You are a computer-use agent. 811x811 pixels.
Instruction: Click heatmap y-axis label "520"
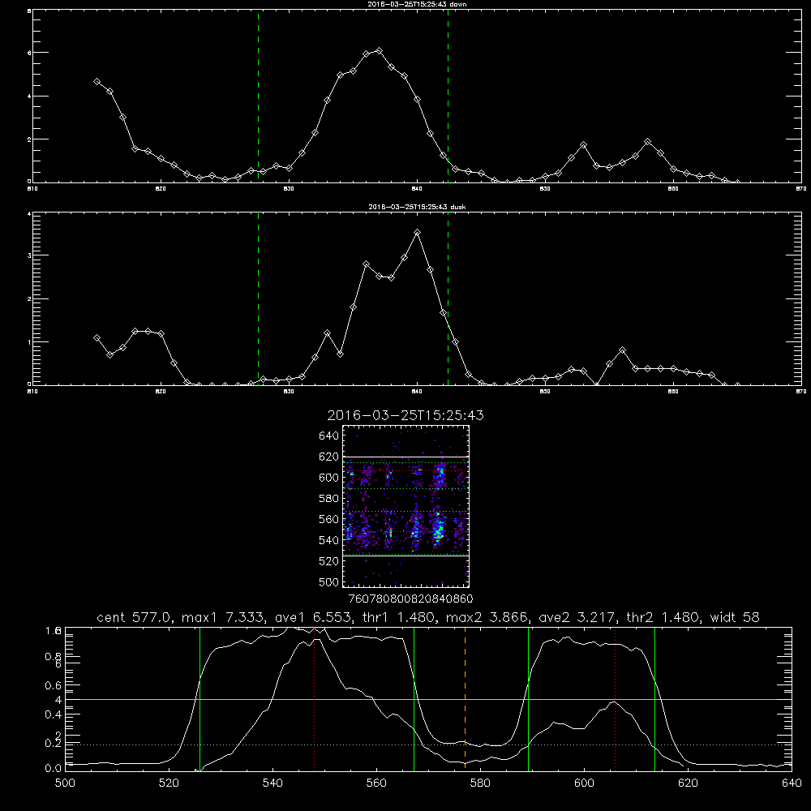329,561
